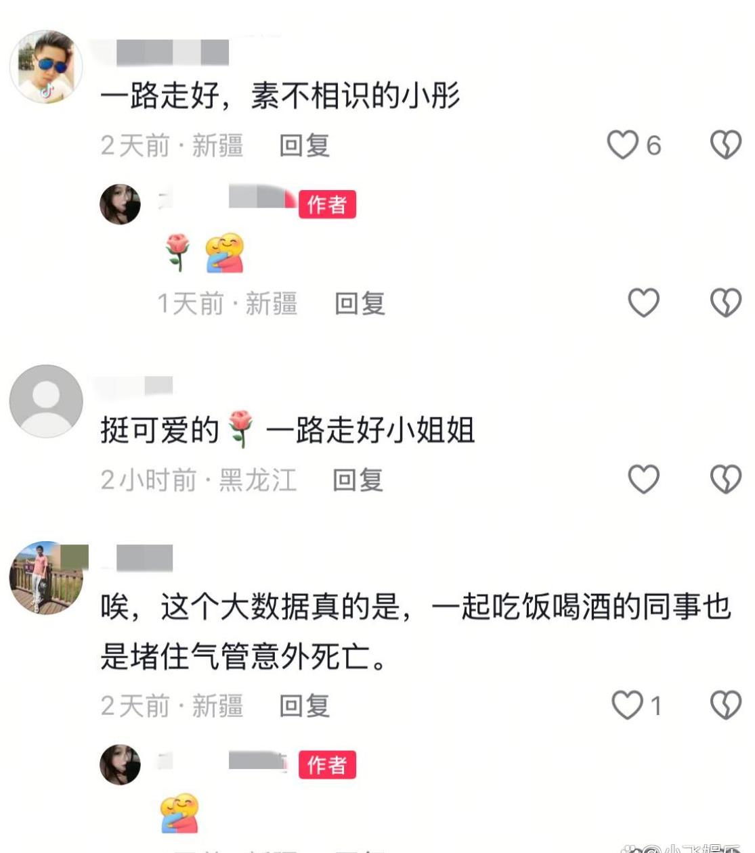Dislike the 堵住气管意外死亡 comment
This screenshot has width=755, height=853.
[x=726, y=705]
